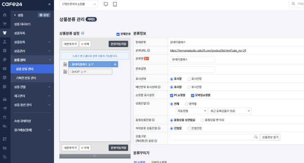This screenshot has height=163, width=304.
Task: Open external link icon beside 원데이클래스 category
Action: click(x=92, y=64)
